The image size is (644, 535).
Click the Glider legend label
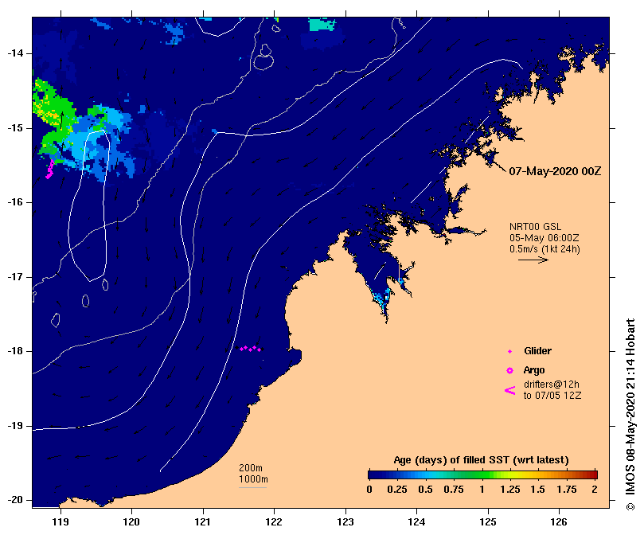(537, 351)
